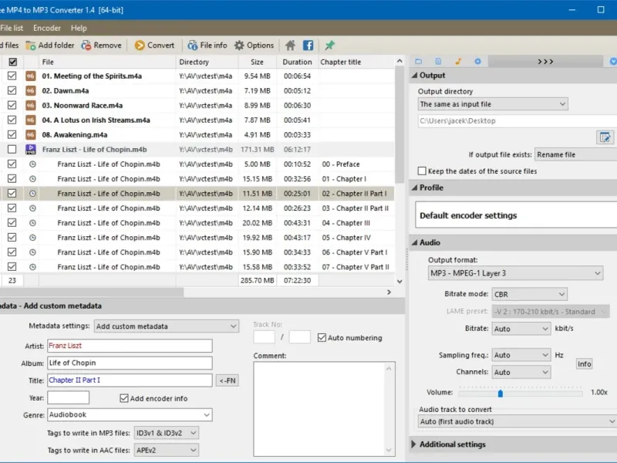The height and width of the screenshot is (463, 617).
Task: Click the Volume slider handle
Action: (x=500, y=393)
